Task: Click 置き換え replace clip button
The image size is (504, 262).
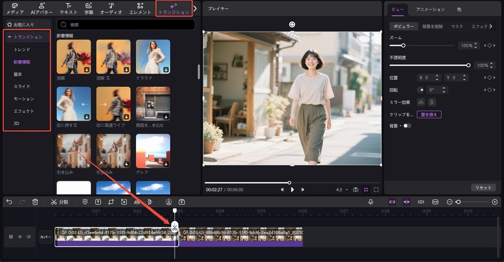Action: [x=429, y=115]
